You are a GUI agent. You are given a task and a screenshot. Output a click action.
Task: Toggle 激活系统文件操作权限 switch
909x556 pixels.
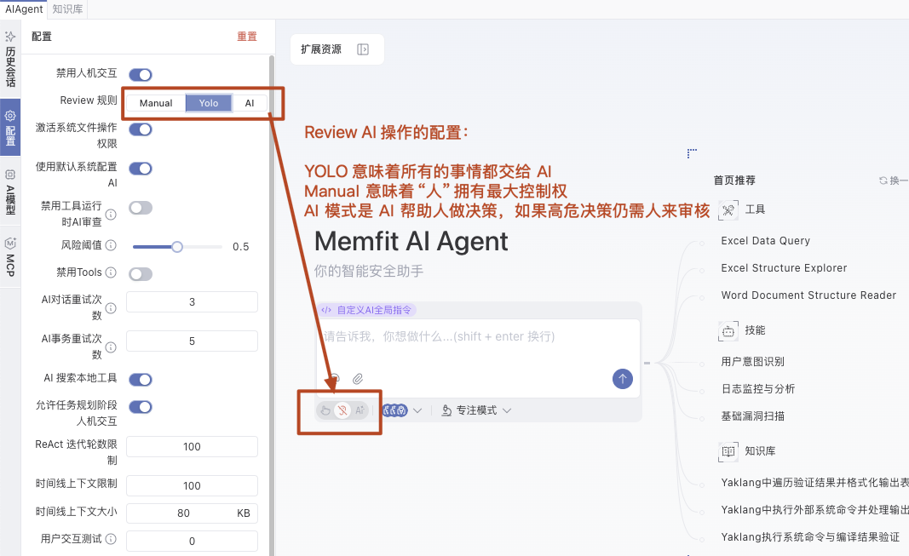pos(141,129)
